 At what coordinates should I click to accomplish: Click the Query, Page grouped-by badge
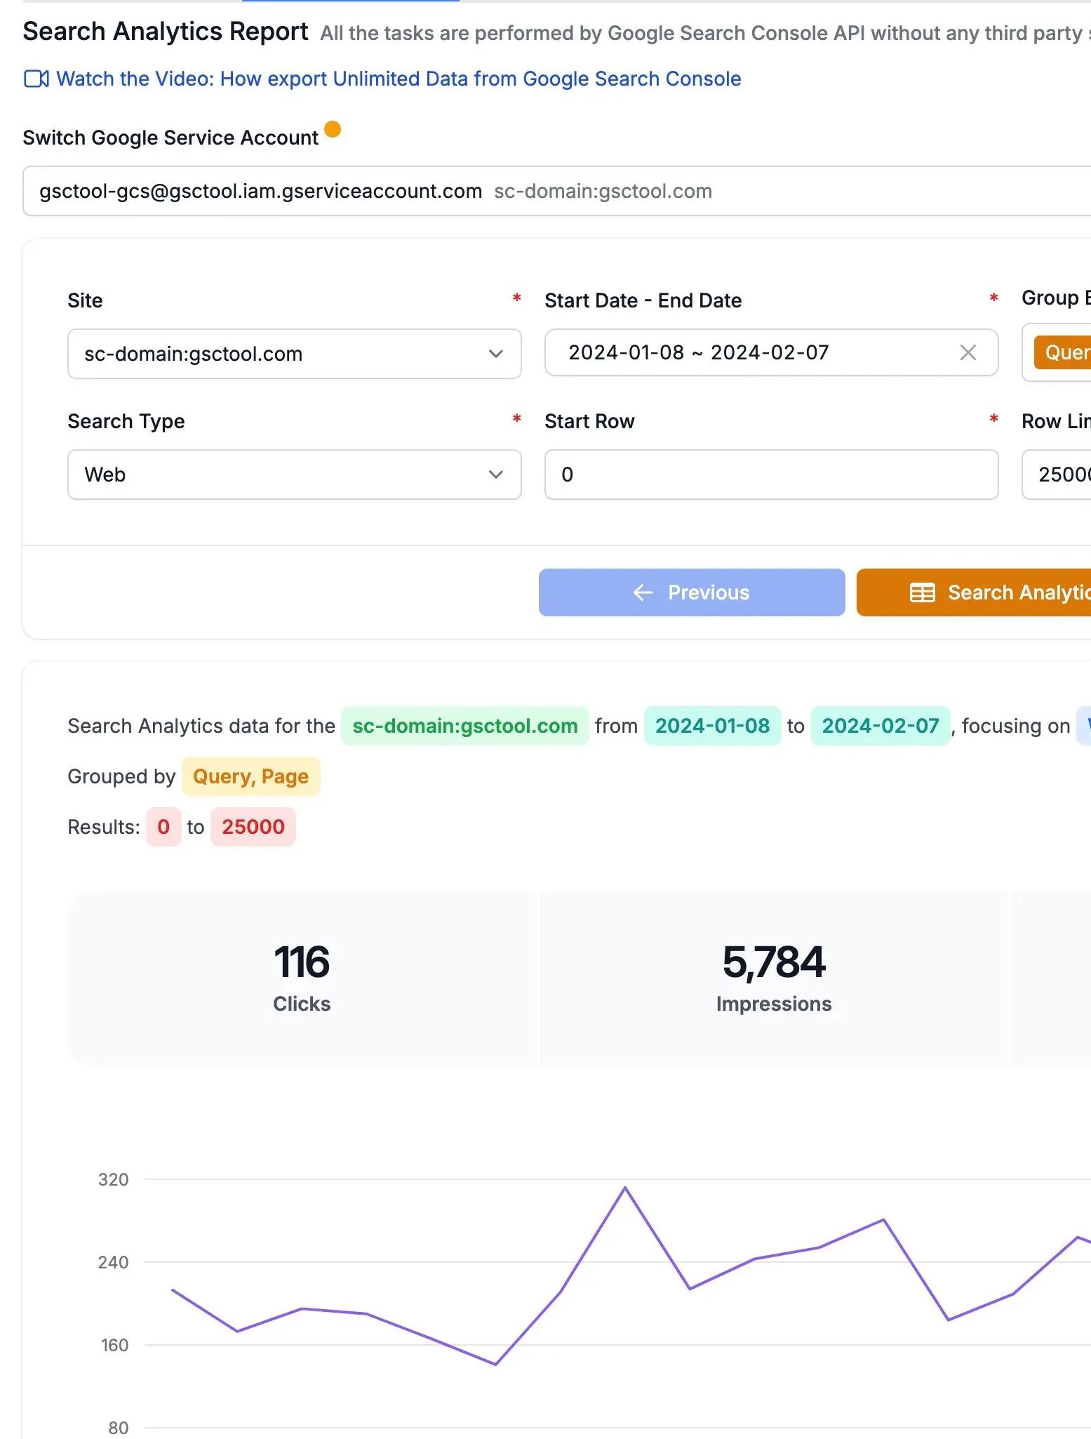tap(250, 776)
